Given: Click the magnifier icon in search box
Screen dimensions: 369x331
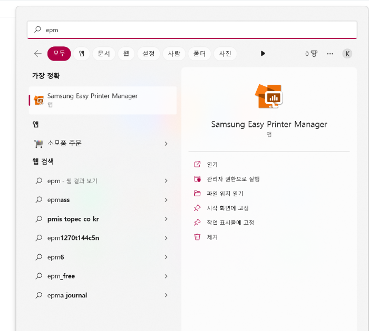Looking at the screenshot, I should [37, 29].
